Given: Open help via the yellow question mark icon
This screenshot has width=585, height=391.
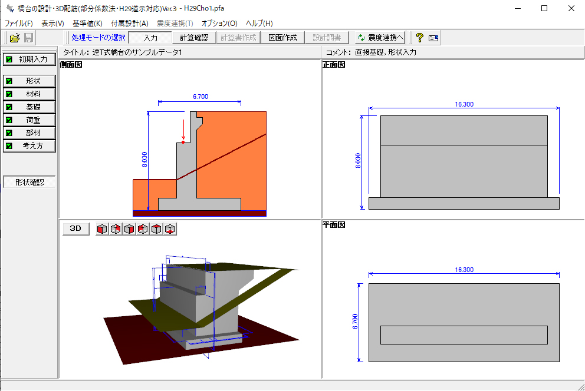Looking at the screenshot, I should (x=420, y=38).
